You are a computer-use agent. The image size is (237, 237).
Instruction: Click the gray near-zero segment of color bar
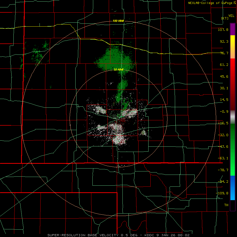point(233,117)
